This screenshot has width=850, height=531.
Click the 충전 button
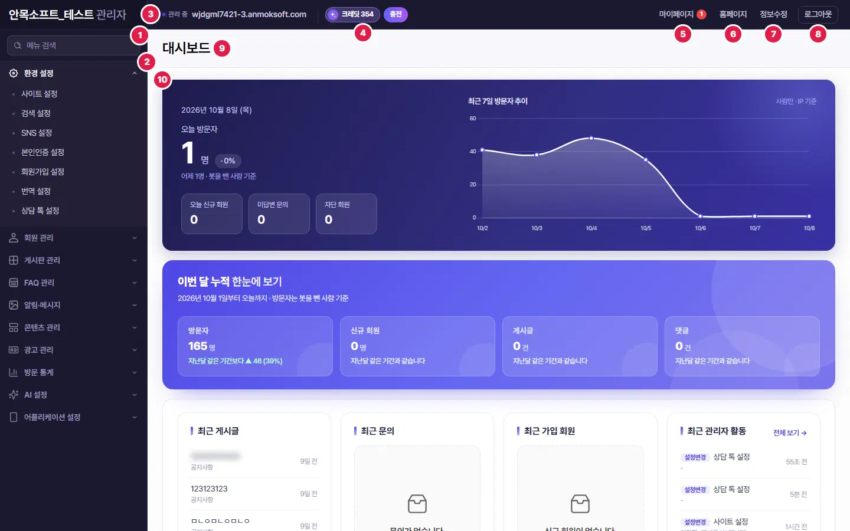[x=395, y=14]
